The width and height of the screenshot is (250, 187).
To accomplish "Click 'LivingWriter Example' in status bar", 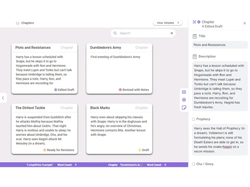I will click(39, 165).
